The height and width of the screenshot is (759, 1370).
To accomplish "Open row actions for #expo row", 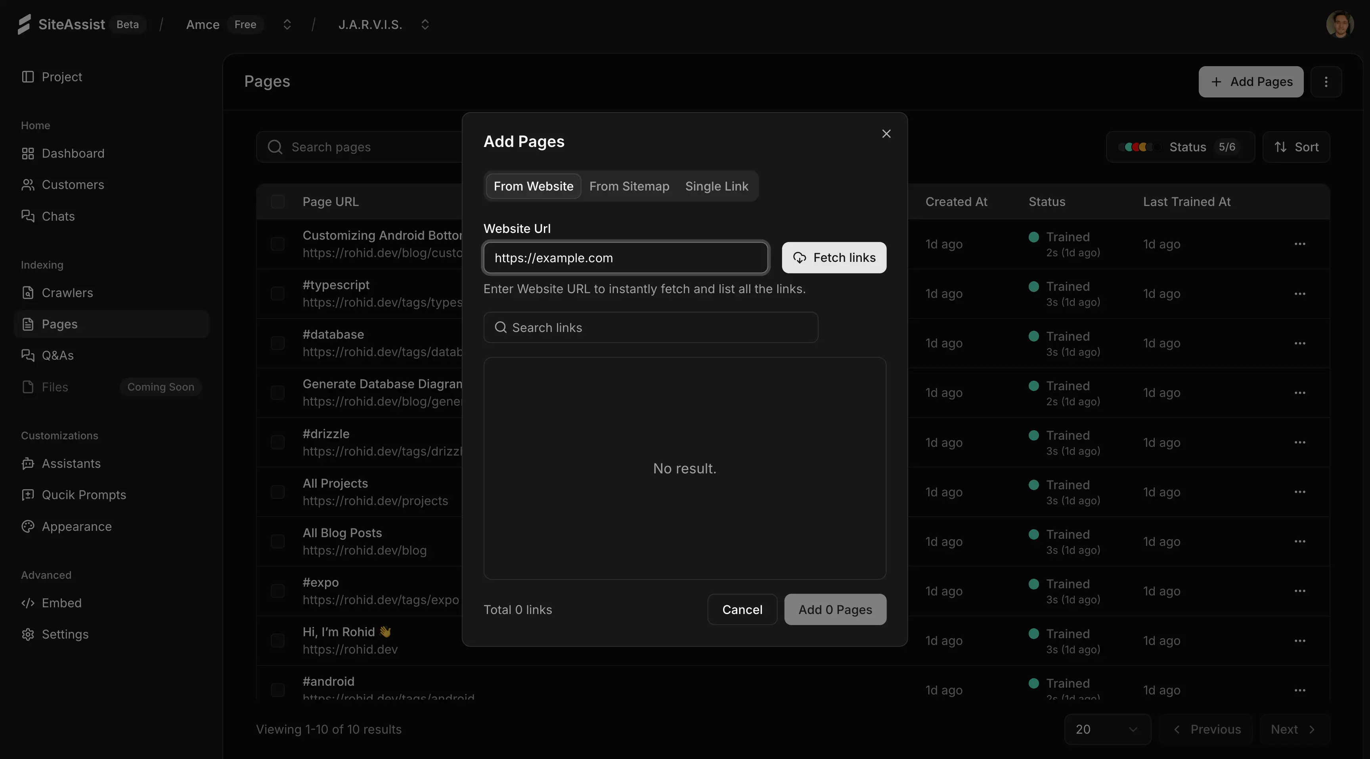I will 1300,591.
